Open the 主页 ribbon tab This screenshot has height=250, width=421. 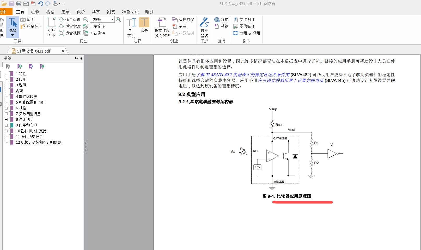[20, 12]
